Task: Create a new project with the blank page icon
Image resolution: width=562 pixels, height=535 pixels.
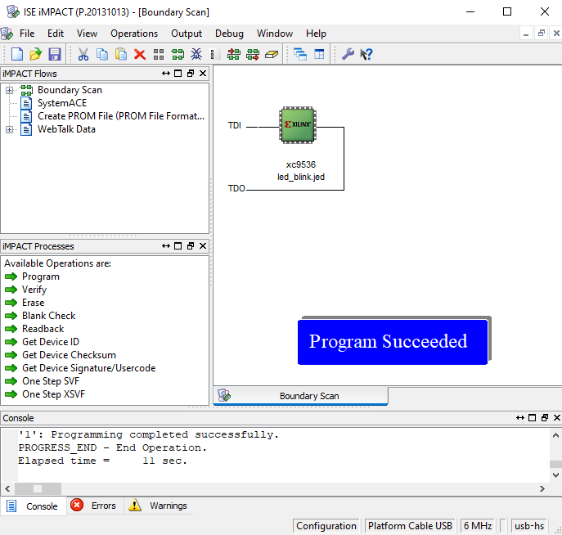Action: coord(17,55)
